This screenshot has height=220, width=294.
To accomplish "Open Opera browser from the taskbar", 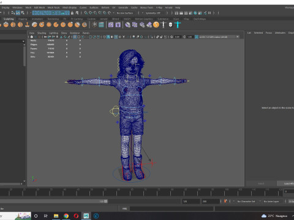I will 76,216.
